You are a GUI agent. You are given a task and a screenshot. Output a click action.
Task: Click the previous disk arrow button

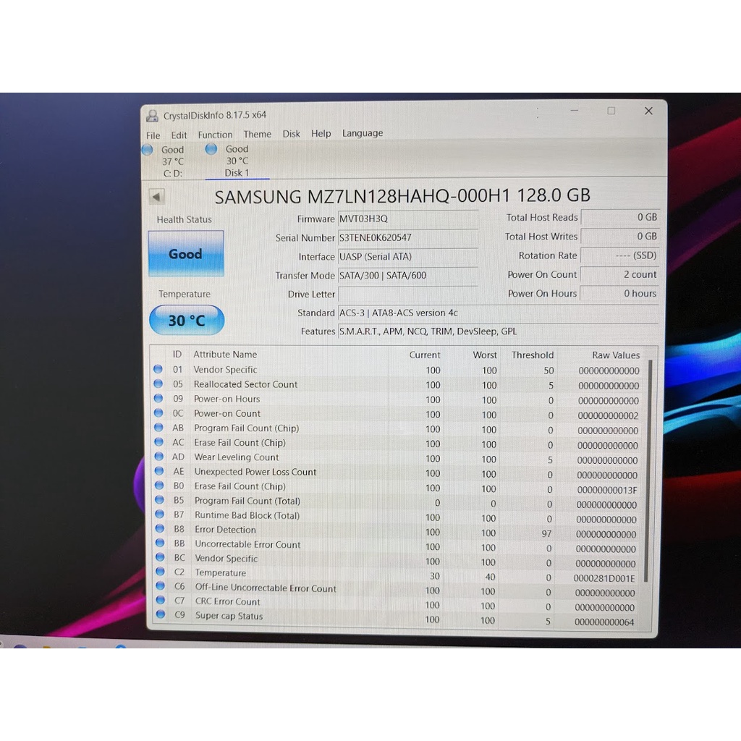click(157, 196)
